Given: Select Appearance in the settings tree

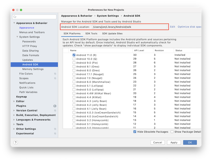Looking at the screenshot, I should [x=27, y=28].
